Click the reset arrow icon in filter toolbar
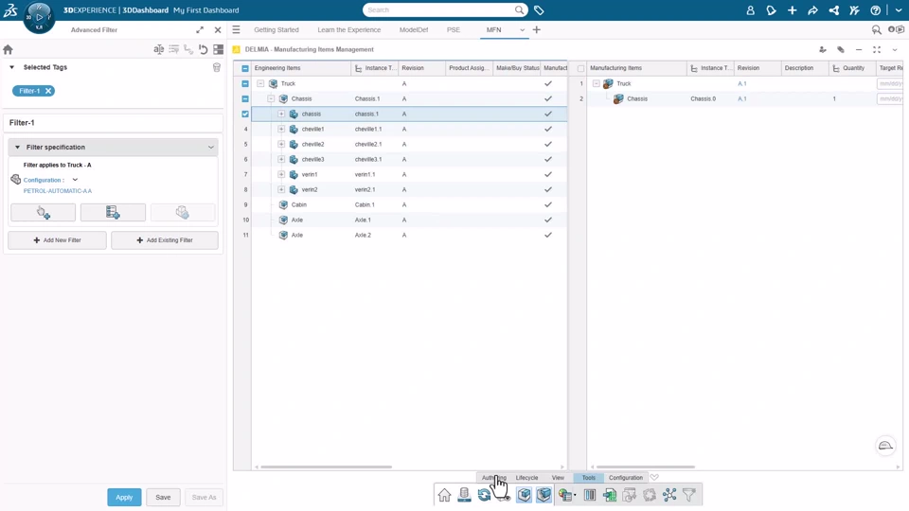 click(204, 50)
